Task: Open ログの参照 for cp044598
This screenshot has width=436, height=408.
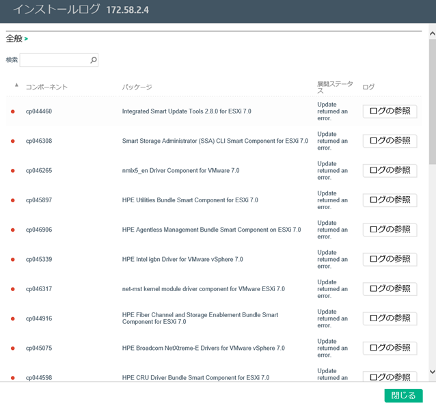Action: pyautogui.click(x=390, y=377)
